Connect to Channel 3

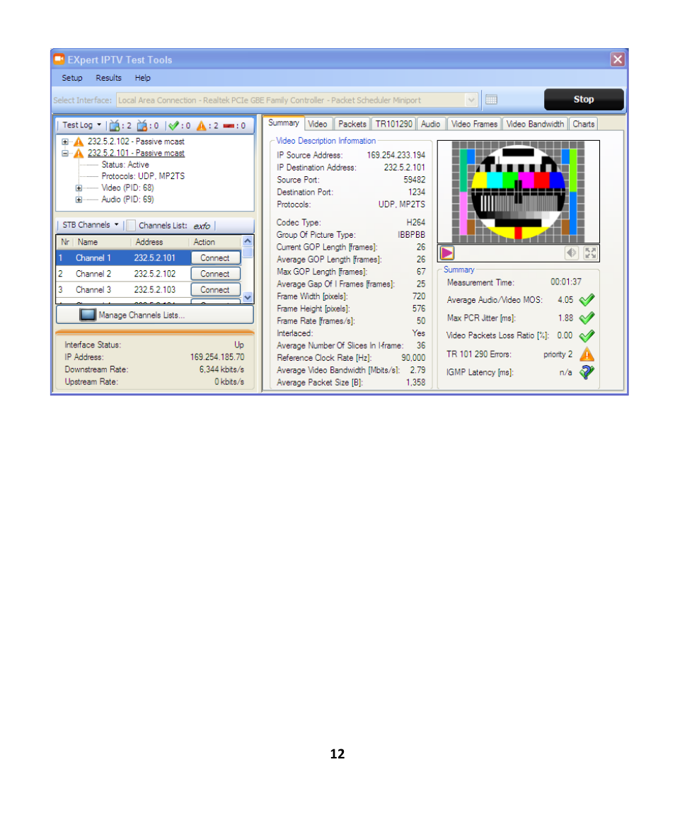pyautogui.click(x=215, y=289)
